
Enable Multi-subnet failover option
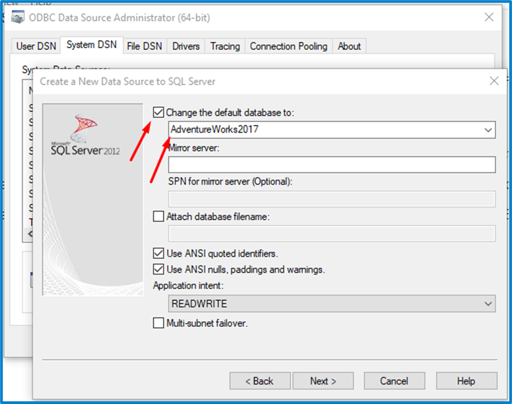(159, 323)
